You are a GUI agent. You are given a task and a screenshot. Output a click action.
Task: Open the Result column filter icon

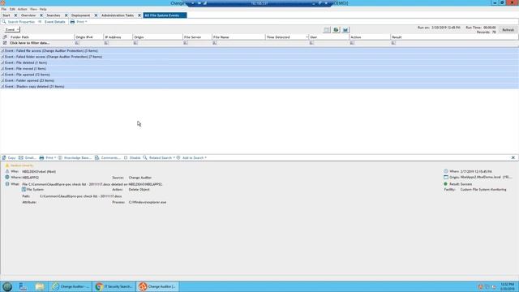tap(393, 43)
